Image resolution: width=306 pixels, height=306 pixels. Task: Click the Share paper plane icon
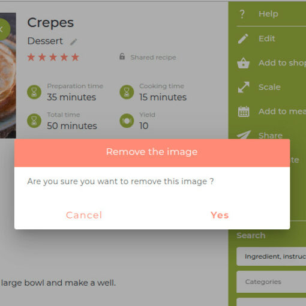[244, 134]
